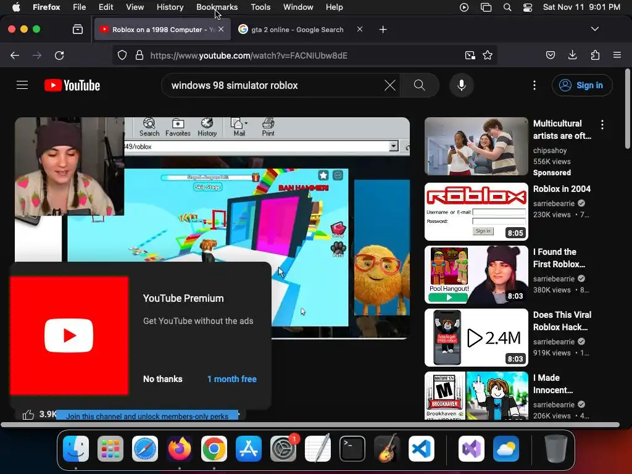Open a new Firefox tab
This screenshot has height=474, width=632.
pos(383,30)
